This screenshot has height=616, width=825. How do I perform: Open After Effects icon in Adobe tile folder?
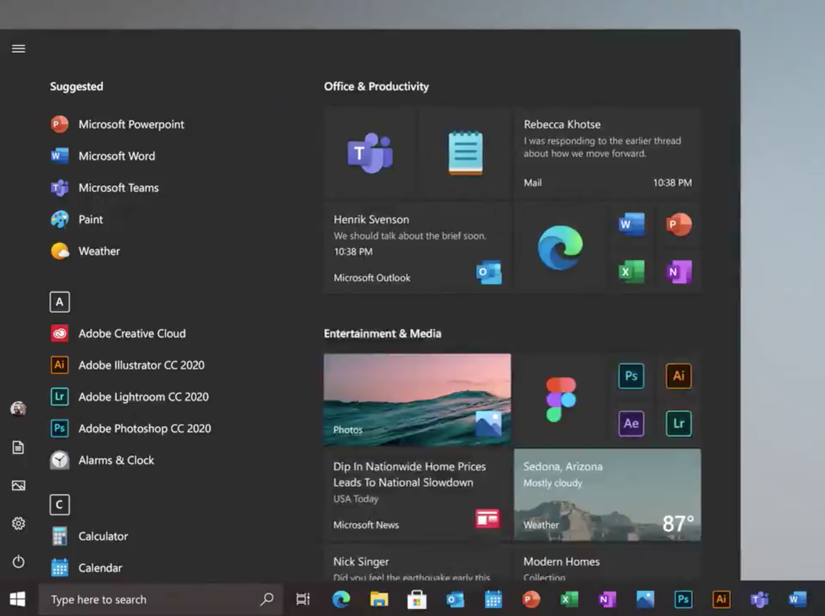click(631, 423)
